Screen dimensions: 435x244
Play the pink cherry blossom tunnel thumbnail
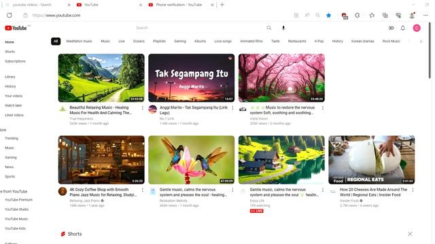click(x=281, y=78)
